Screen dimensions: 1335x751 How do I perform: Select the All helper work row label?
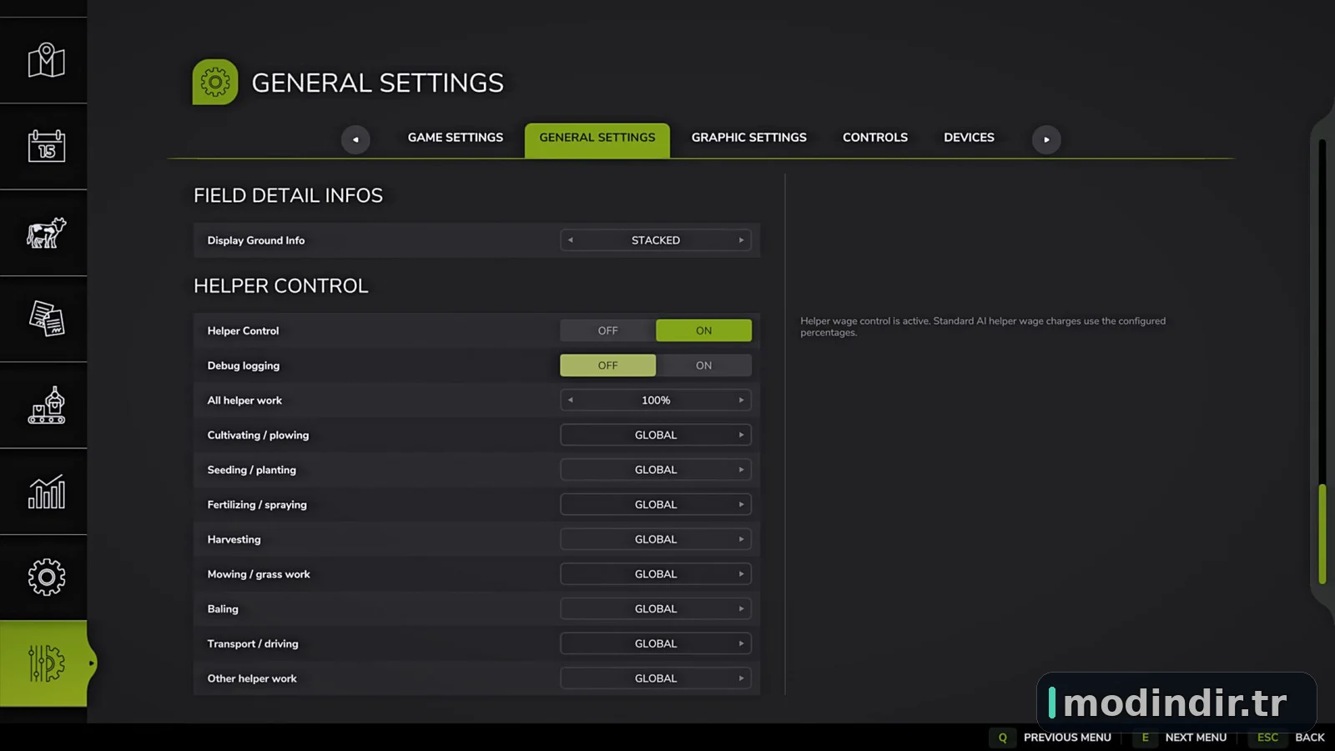pyautogui.click(x=244, y=401)
